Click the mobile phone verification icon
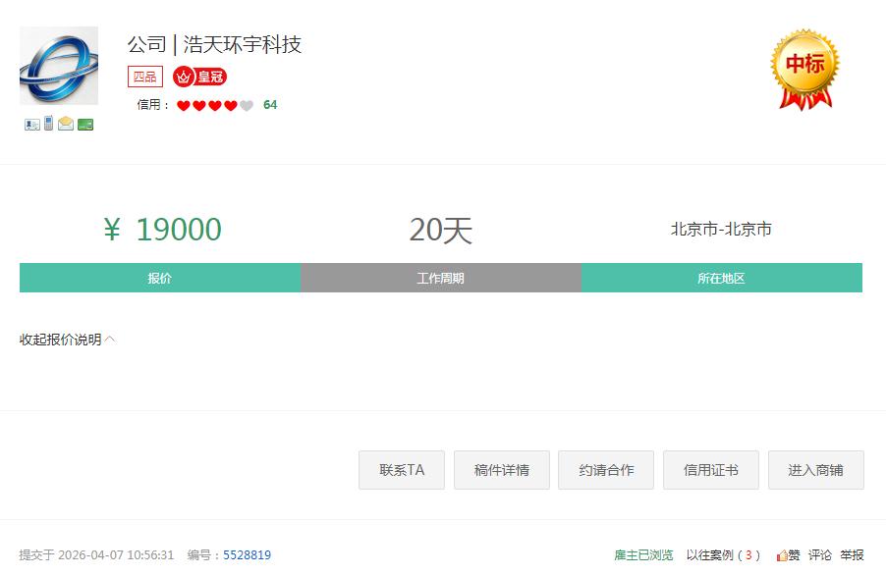 coord(48,123)
